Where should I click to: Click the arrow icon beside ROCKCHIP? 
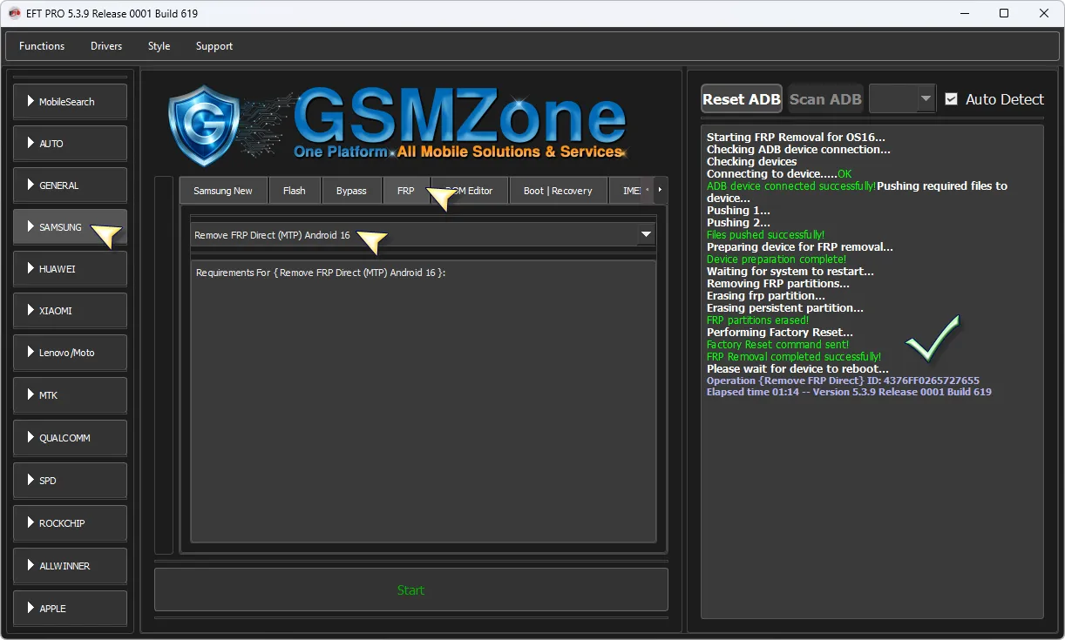(31, 522)
